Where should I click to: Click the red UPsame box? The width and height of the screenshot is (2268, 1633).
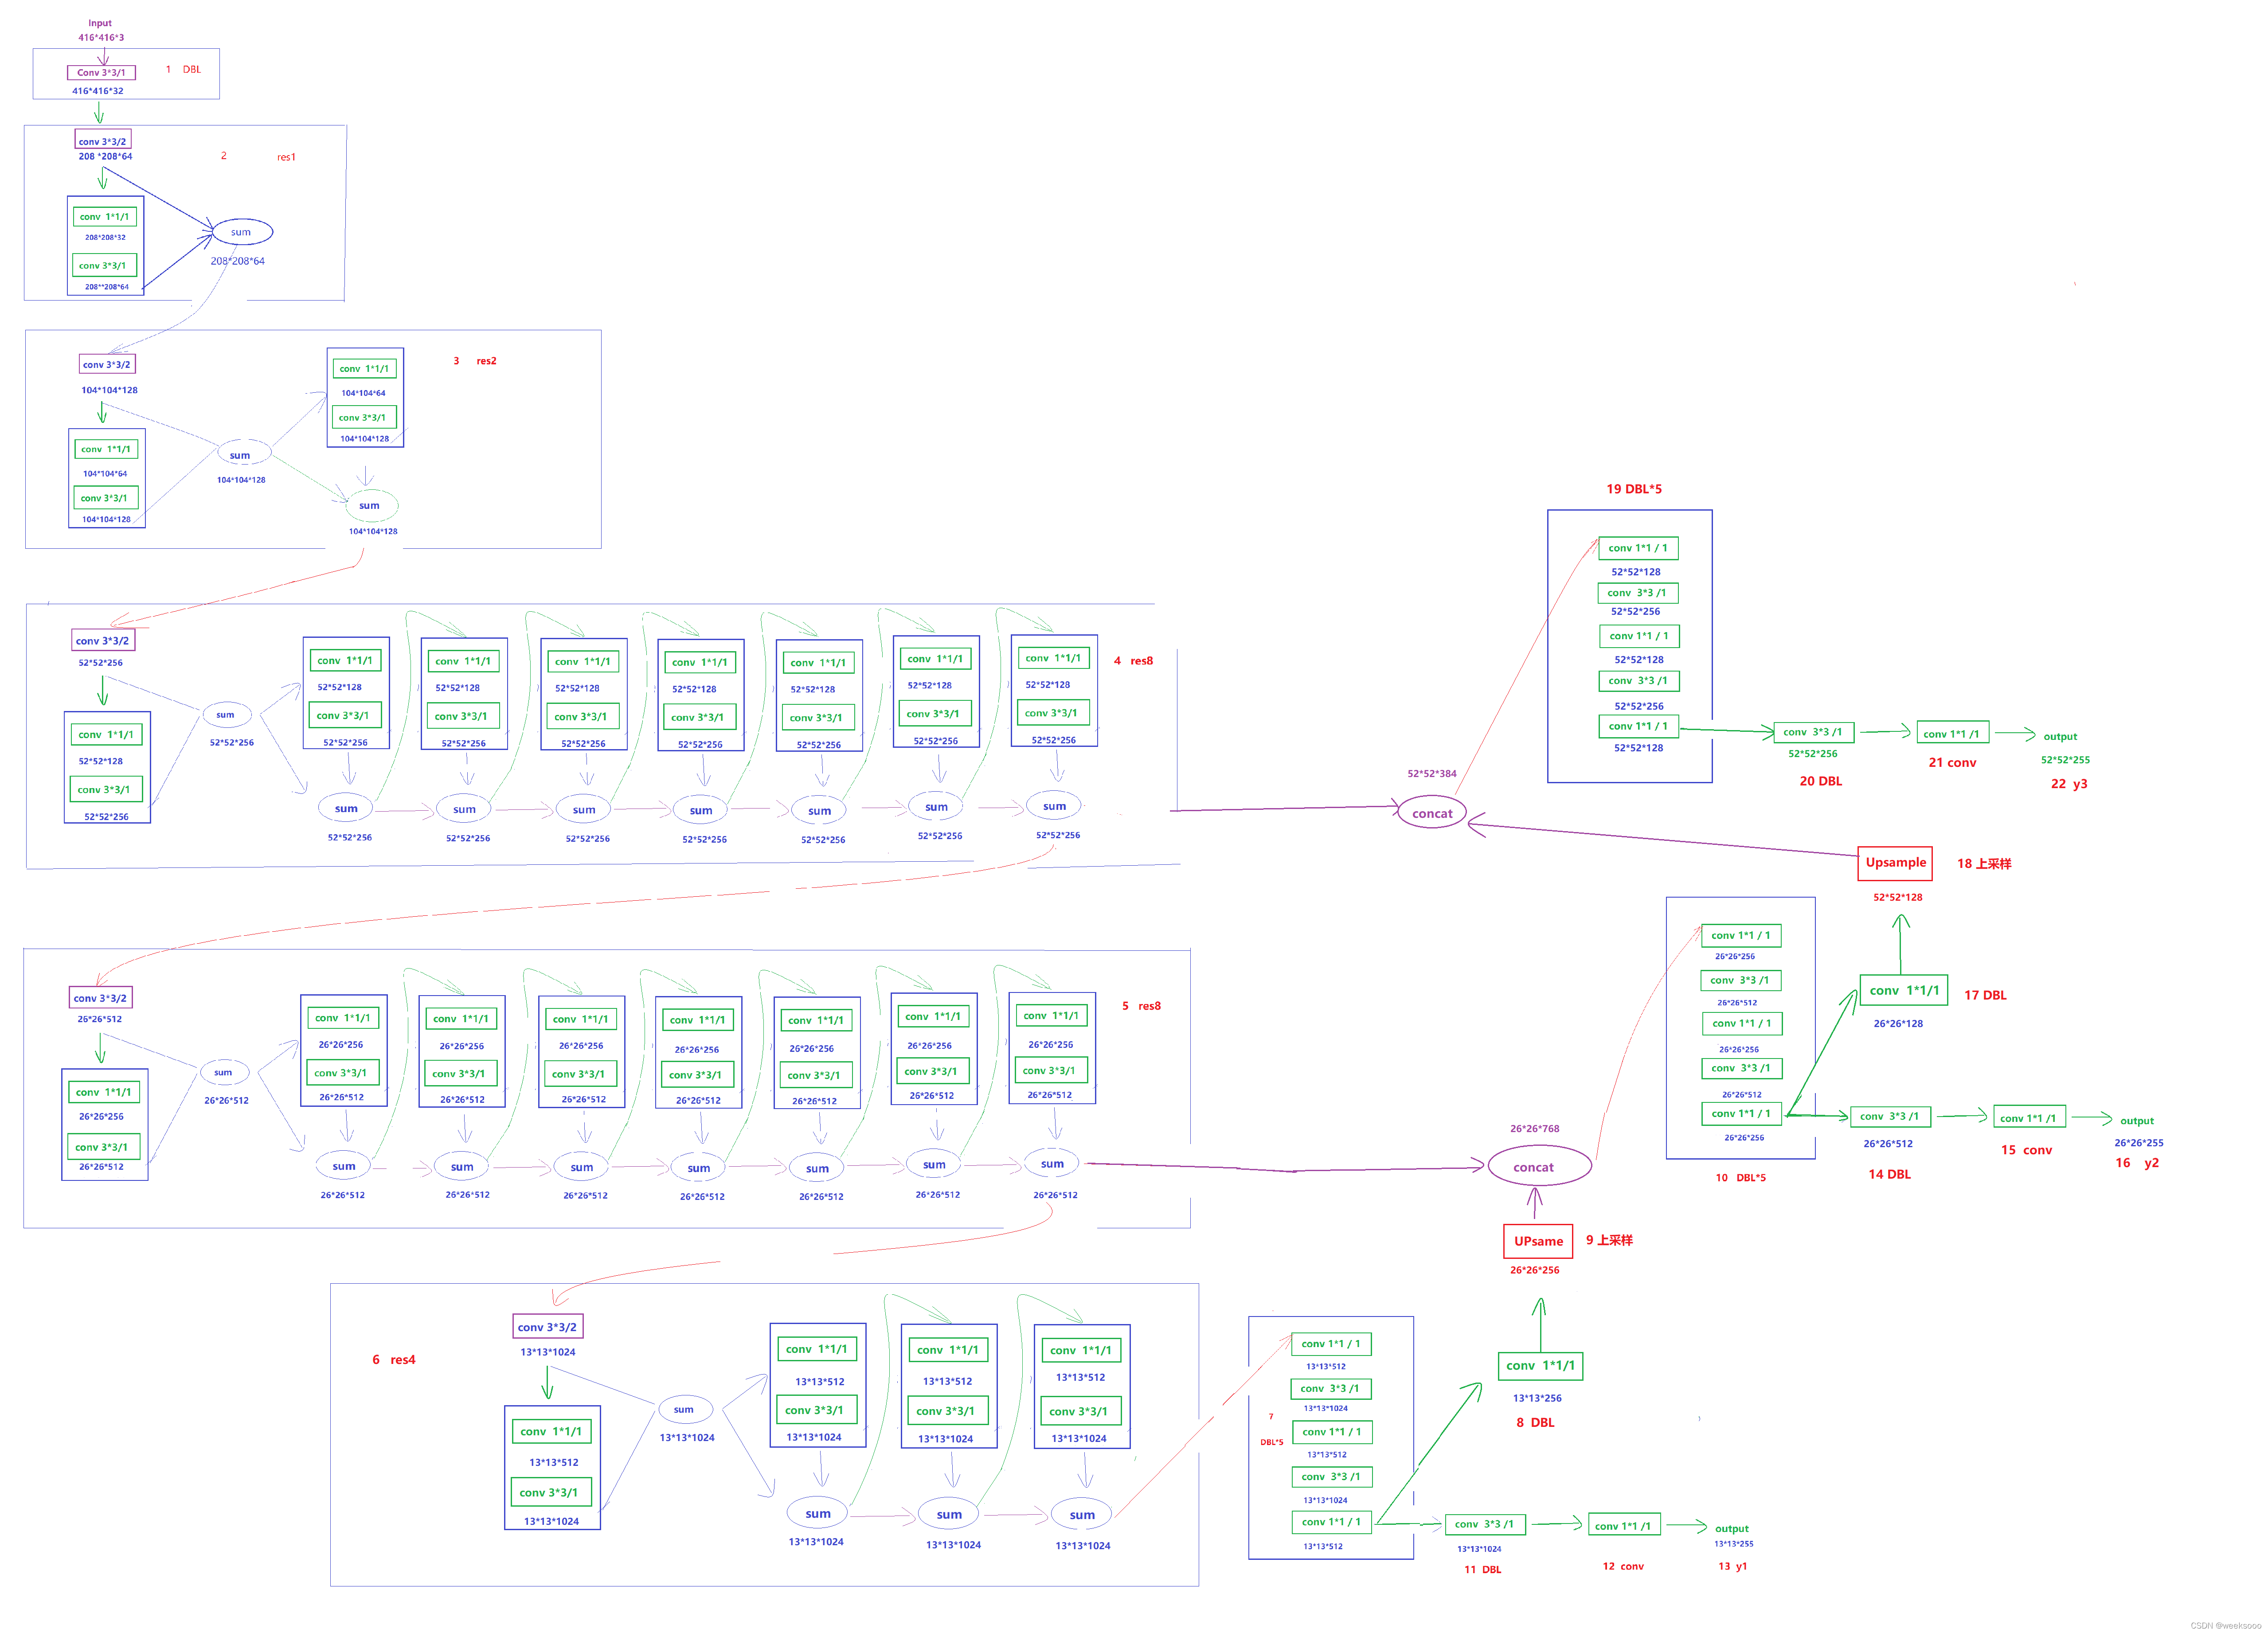pyautogui.click(x=1537, y=1241)
